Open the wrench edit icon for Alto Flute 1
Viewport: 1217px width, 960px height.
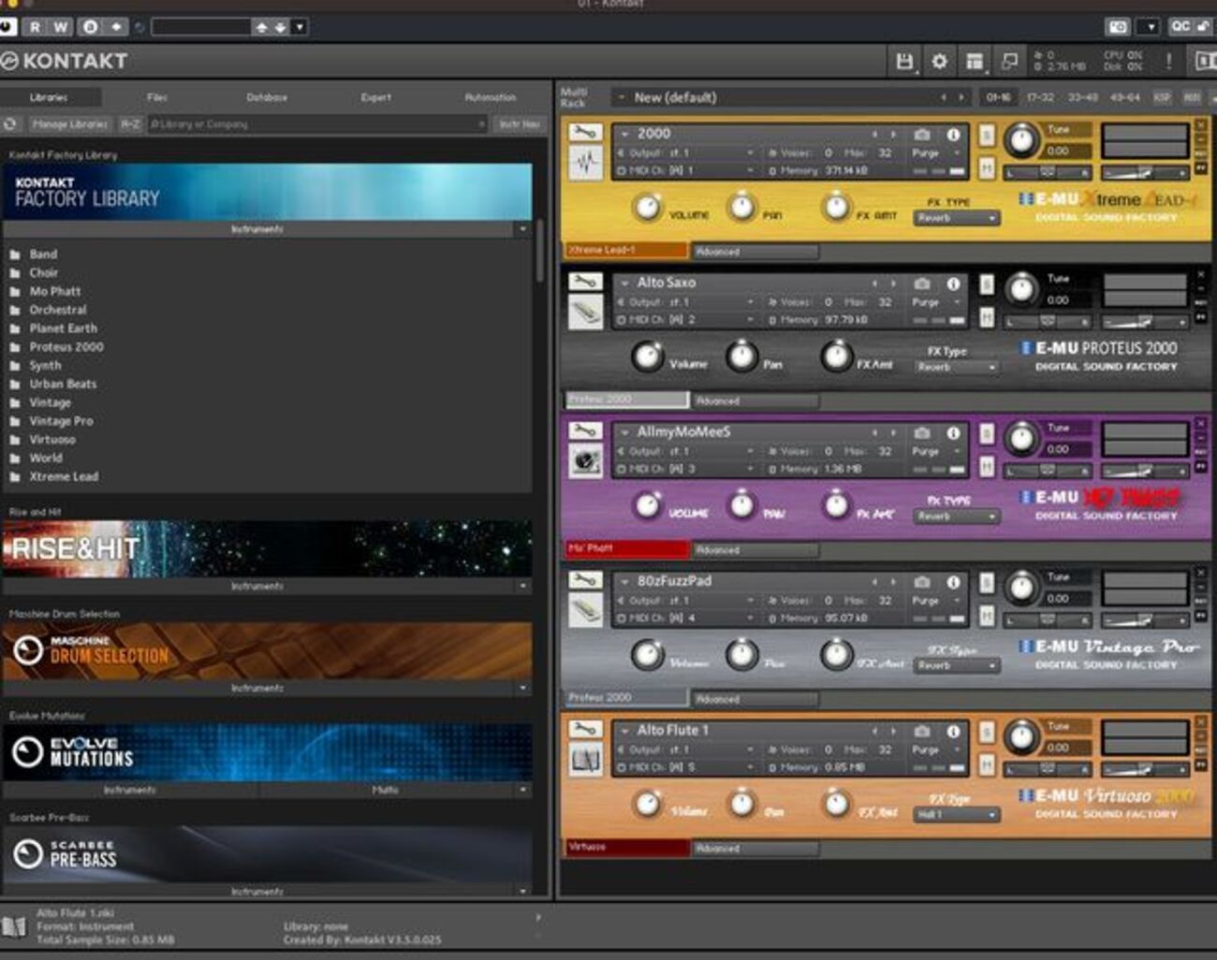(585, 729)
